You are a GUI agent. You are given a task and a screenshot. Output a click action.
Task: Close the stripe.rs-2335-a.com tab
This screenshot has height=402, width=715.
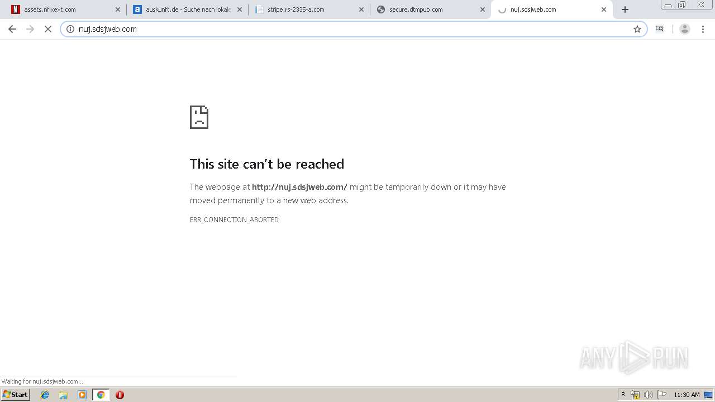click(361, 9)
